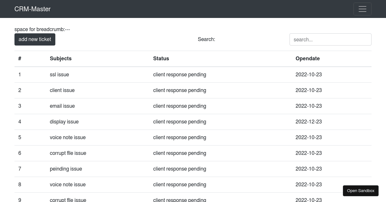
Task: Click the # column header
Action: pyautogui.click(x=20, y=59)
